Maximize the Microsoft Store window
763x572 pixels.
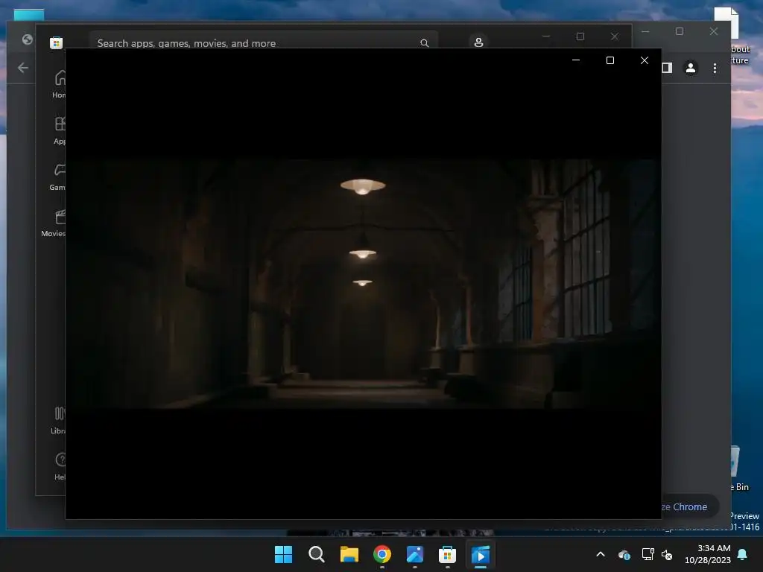click(580, 36)
